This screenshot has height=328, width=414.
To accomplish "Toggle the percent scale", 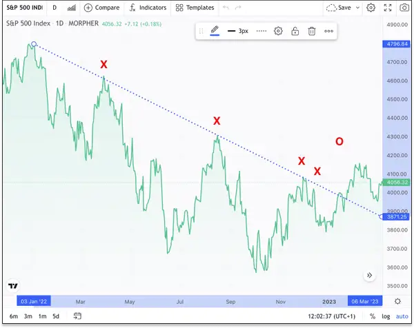I will (373, 316).
